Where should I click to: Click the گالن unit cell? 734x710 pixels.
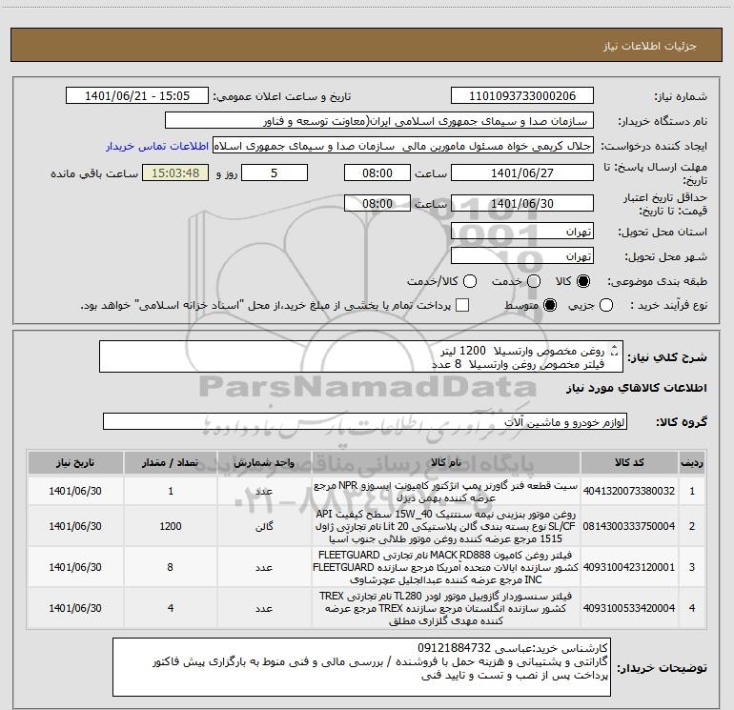(264, 526)
